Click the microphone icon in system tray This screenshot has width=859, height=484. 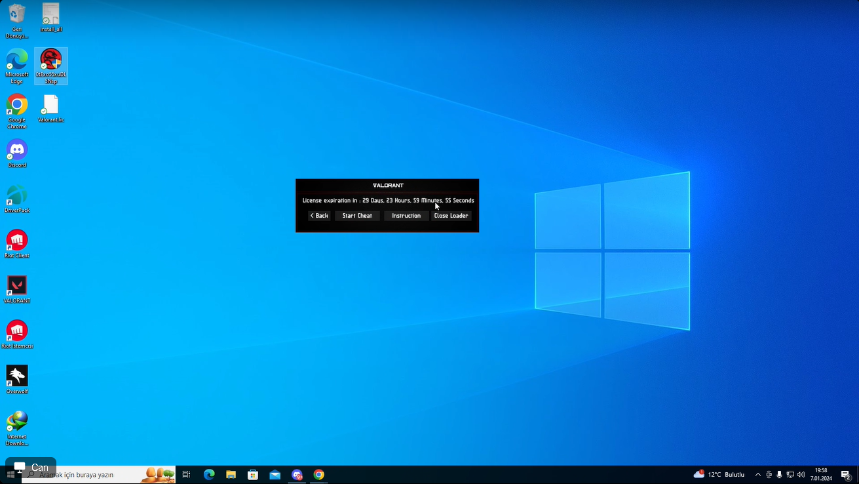click(779, 474)
